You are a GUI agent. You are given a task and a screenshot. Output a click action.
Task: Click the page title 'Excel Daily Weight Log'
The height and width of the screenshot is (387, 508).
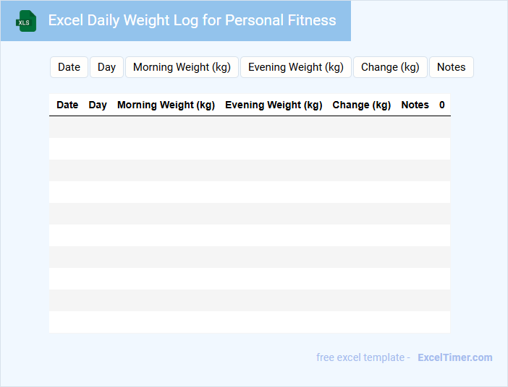192,20
